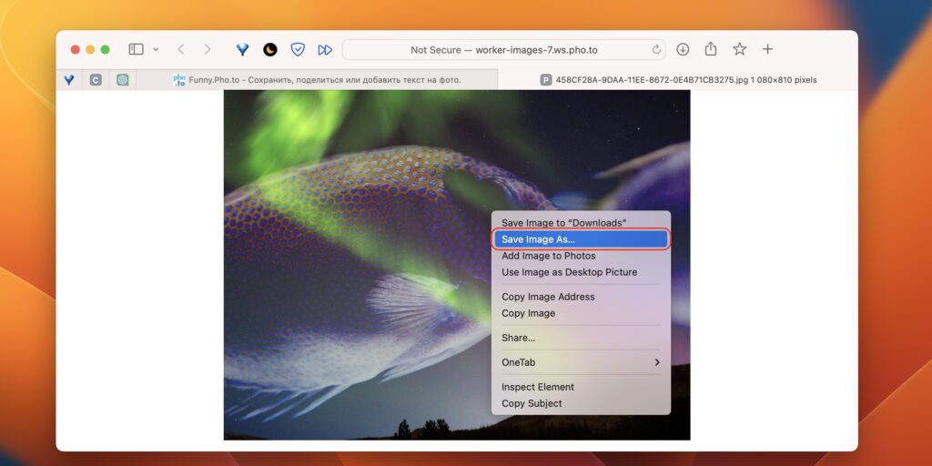
Task: Switch to the Funny.Pho.to tab
Action: click(317, 80)
